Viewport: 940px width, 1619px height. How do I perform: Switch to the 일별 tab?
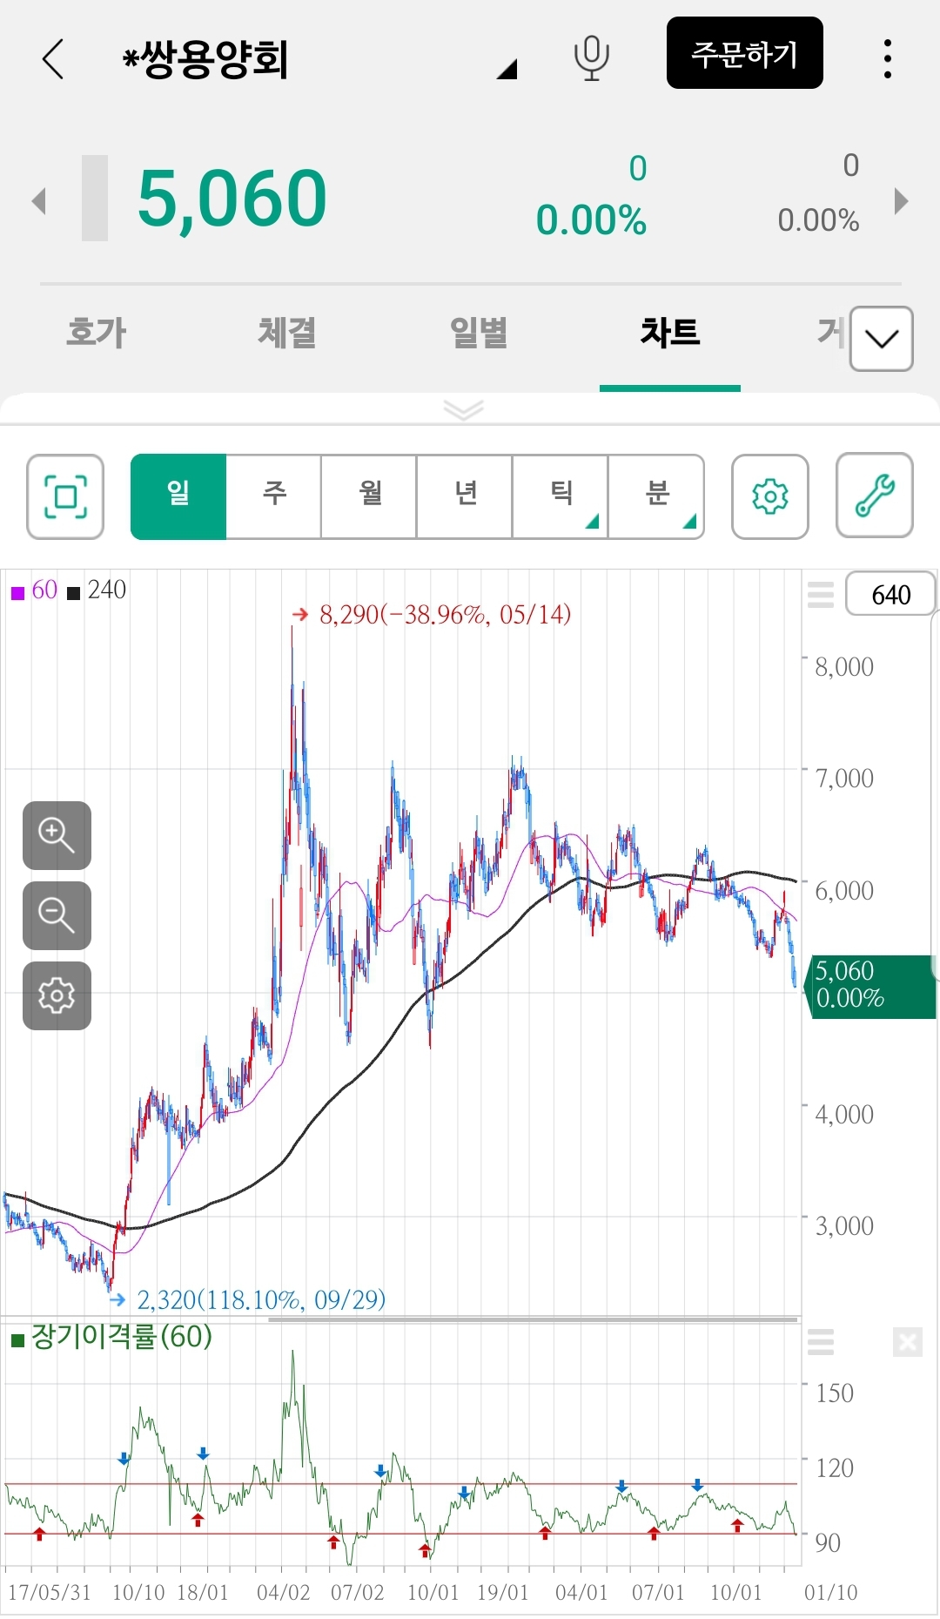[x=479, y=333]
